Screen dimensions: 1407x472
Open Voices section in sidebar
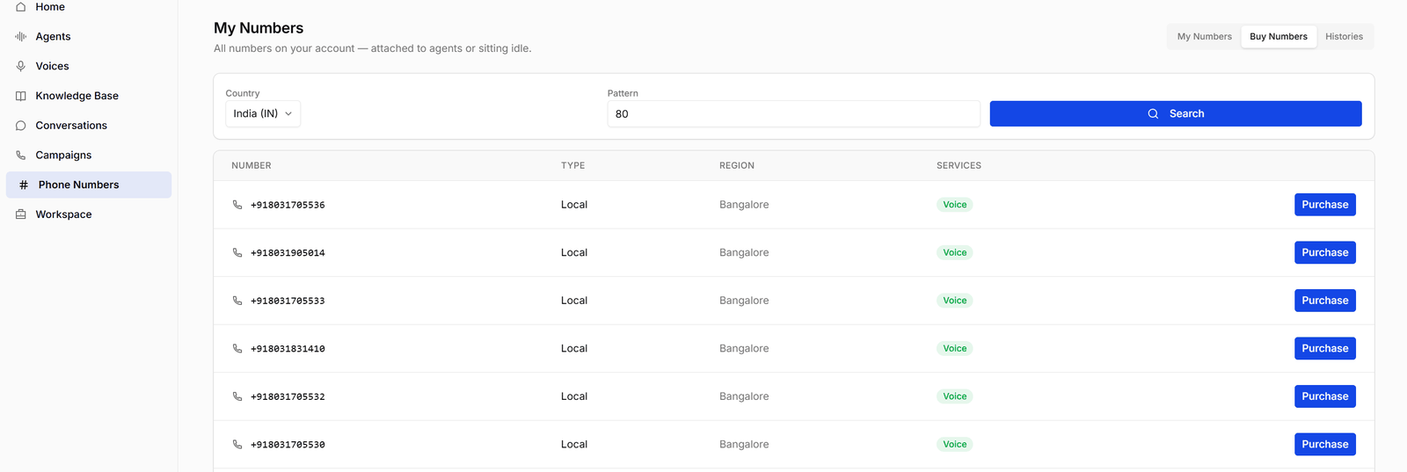[x=89, y=66]
